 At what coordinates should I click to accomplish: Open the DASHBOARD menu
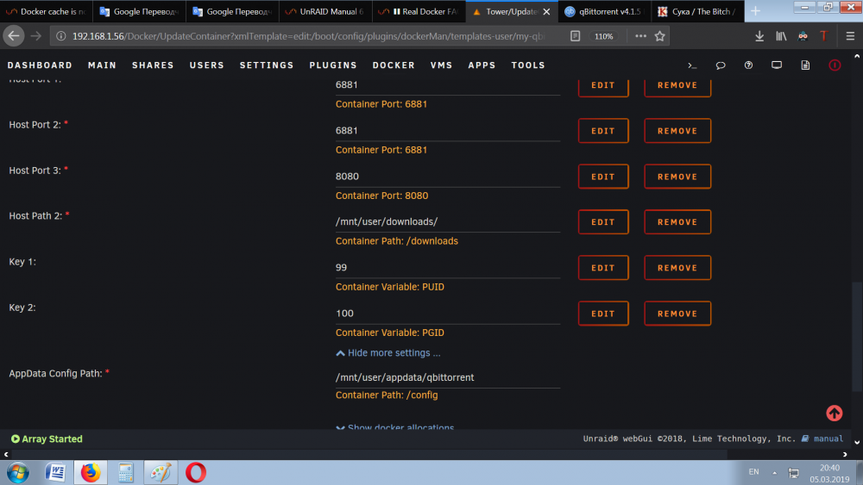click(40, 65)
